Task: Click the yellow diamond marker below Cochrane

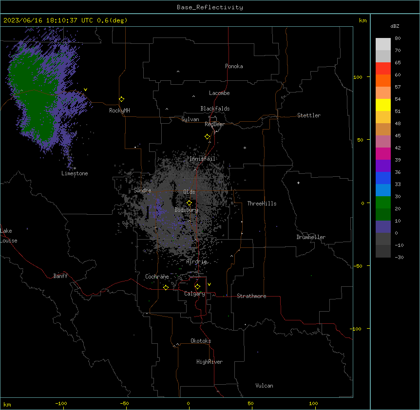Action: (x=166, y=287)
